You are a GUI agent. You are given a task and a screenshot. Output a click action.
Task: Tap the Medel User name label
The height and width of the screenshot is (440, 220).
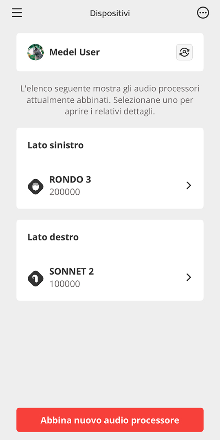[75, 52]
